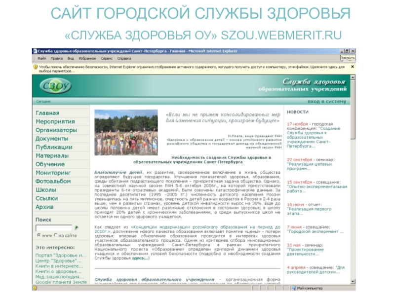Click scrollbar down arrow
The width and height of the screenshot is (395, 296).
[x=353, y=281]
